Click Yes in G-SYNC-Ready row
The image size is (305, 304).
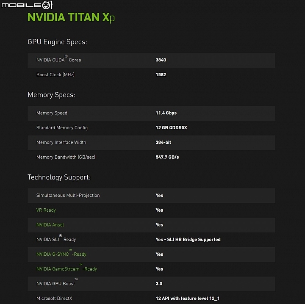point(159,254)
